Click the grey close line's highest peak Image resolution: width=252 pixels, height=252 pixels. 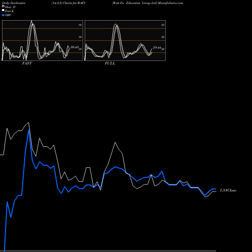coord(29,122)
